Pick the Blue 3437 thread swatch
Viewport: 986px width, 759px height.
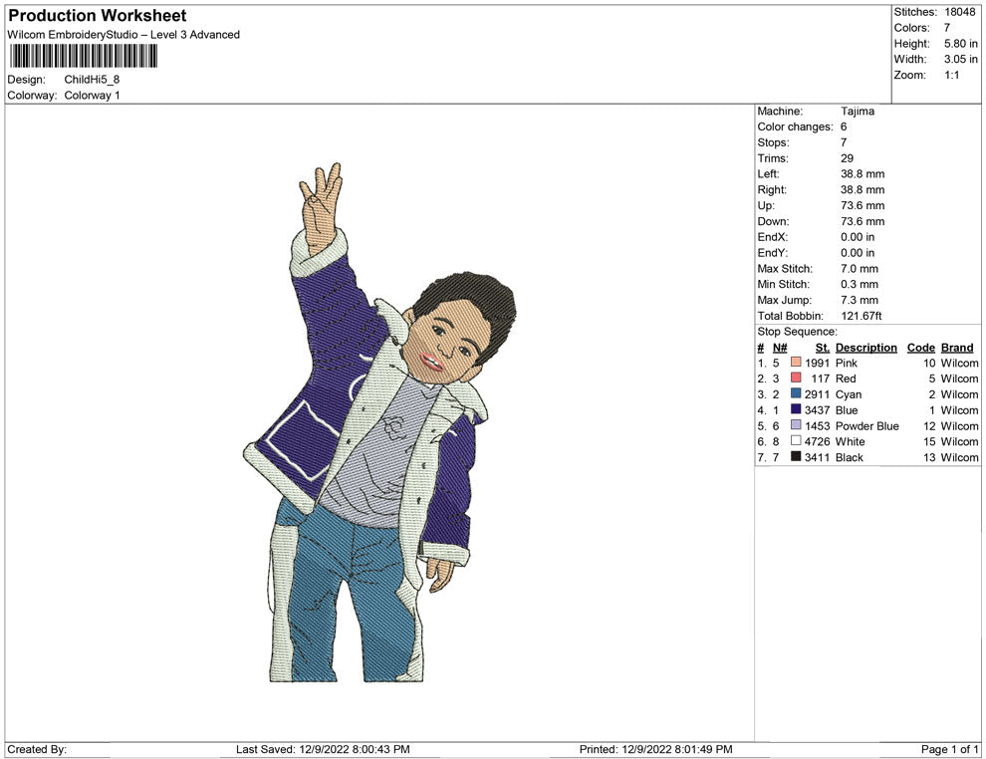[796, 410]
